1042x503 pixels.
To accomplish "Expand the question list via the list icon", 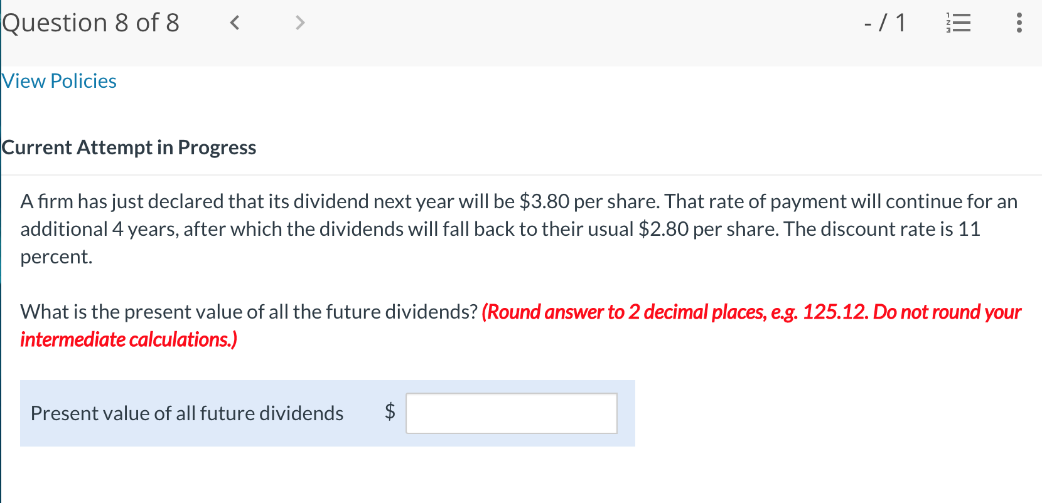I will coord(958,23).
